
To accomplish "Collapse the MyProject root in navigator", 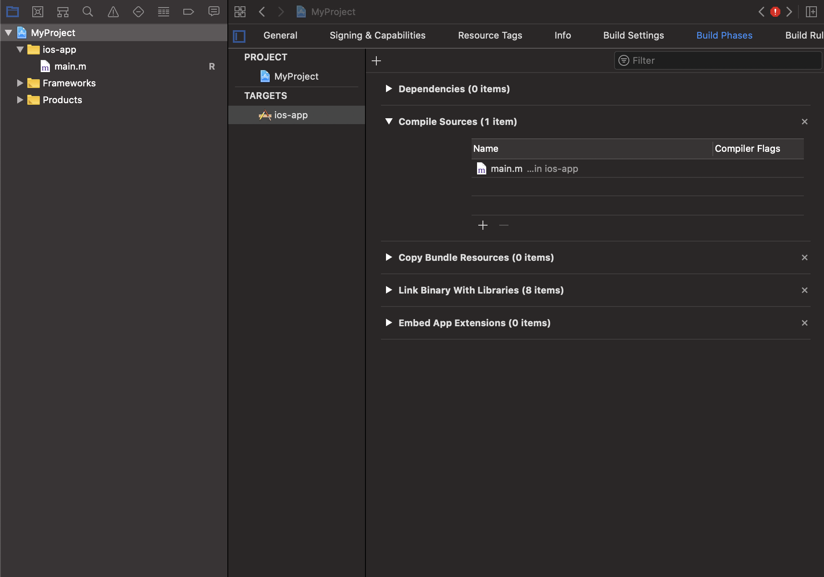I will (x=8, y=32).
